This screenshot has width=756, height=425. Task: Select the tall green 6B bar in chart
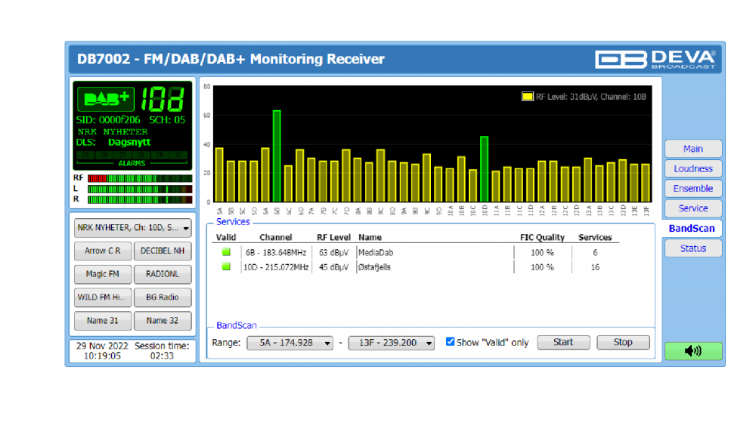[x=277, y=156]
